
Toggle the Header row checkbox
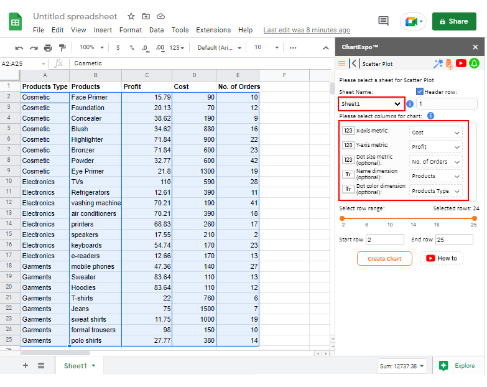tap(420, 91)
